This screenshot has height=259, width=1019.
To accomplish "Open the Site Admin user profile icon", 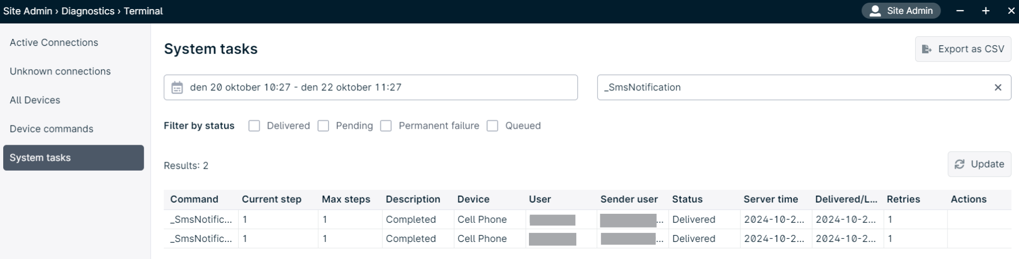I will pos(875,11).
